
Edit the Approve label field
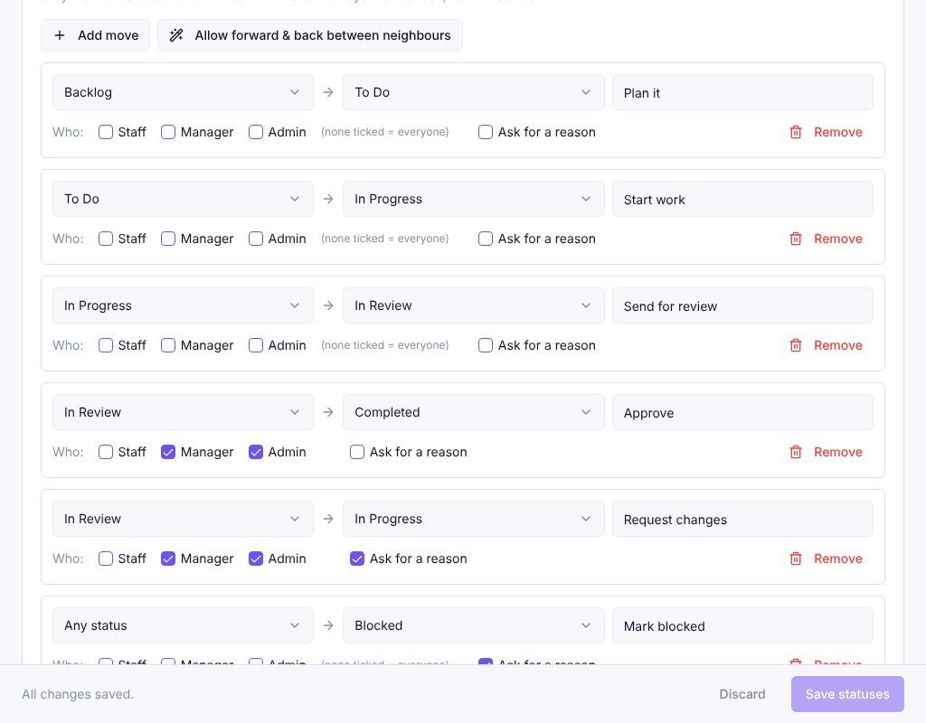[743, 412]
